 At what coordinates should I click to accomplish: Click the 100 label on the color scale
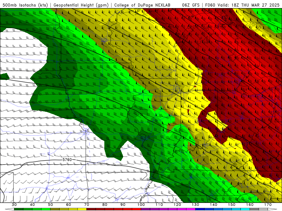coord(141,205)
